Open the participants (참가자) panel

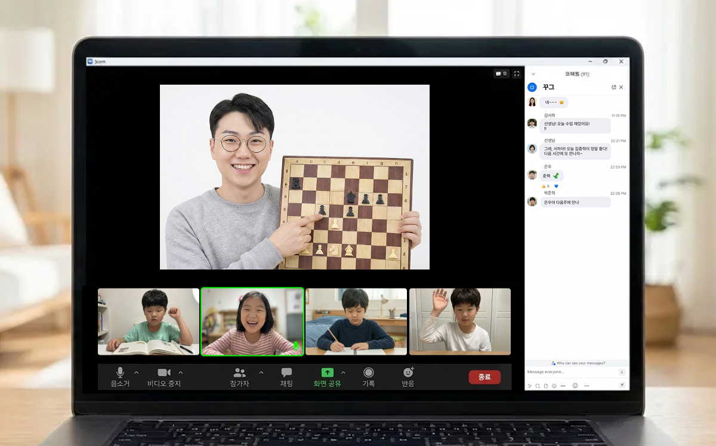point(240,377)
